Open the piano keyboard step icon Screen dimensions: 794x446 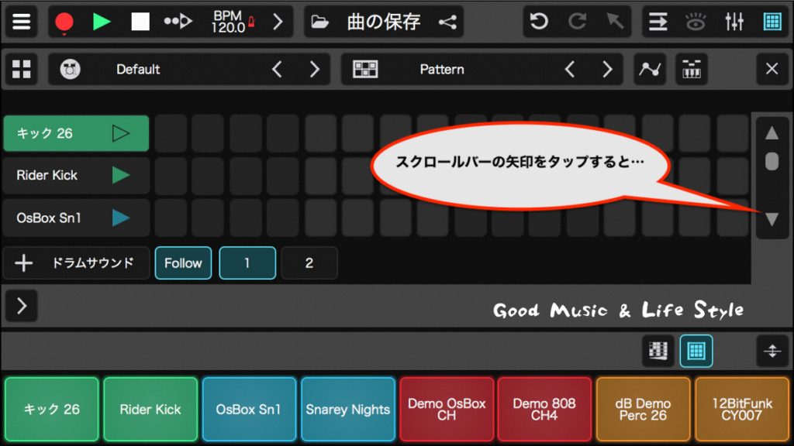tap(692, 69)
